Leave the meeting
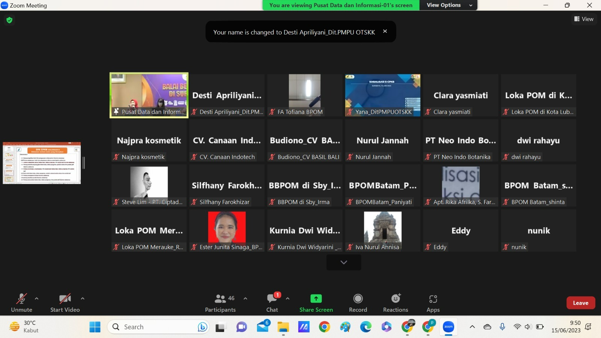This screenshot has width=601, height=338. pos(580,303)
